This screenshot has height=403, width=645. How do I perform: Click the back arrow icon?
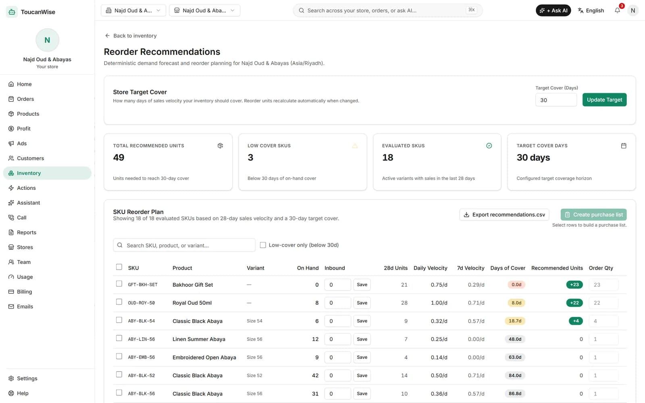pyautogui.click(x=107, y=35)
